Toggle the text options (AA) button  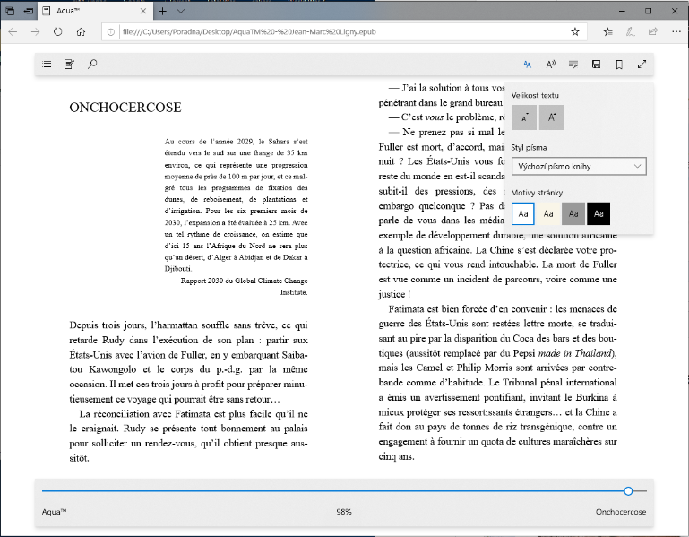tap(528, 65)
